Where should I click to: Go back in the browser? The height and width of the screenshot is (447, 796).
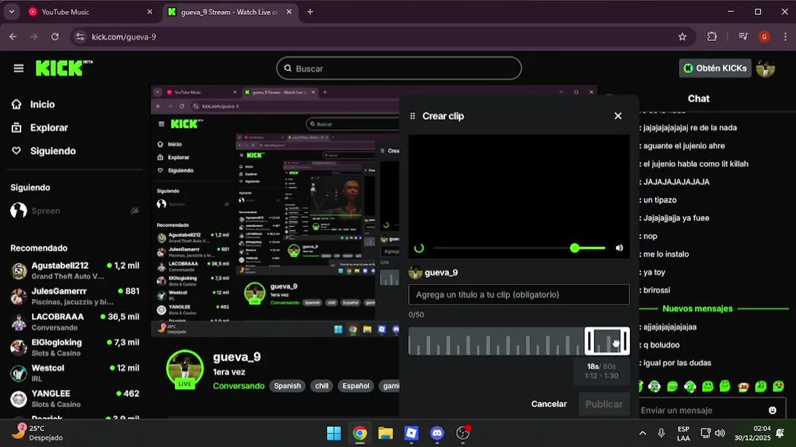coord(13,37)
